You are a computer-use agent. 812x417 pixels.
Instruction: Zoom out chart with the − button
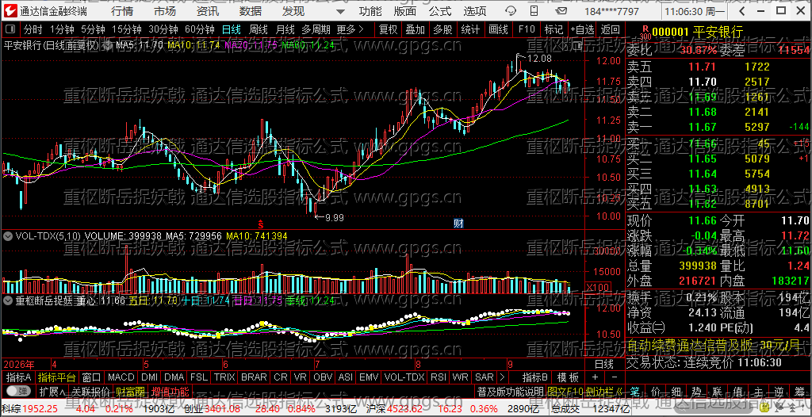pos(615,377)
